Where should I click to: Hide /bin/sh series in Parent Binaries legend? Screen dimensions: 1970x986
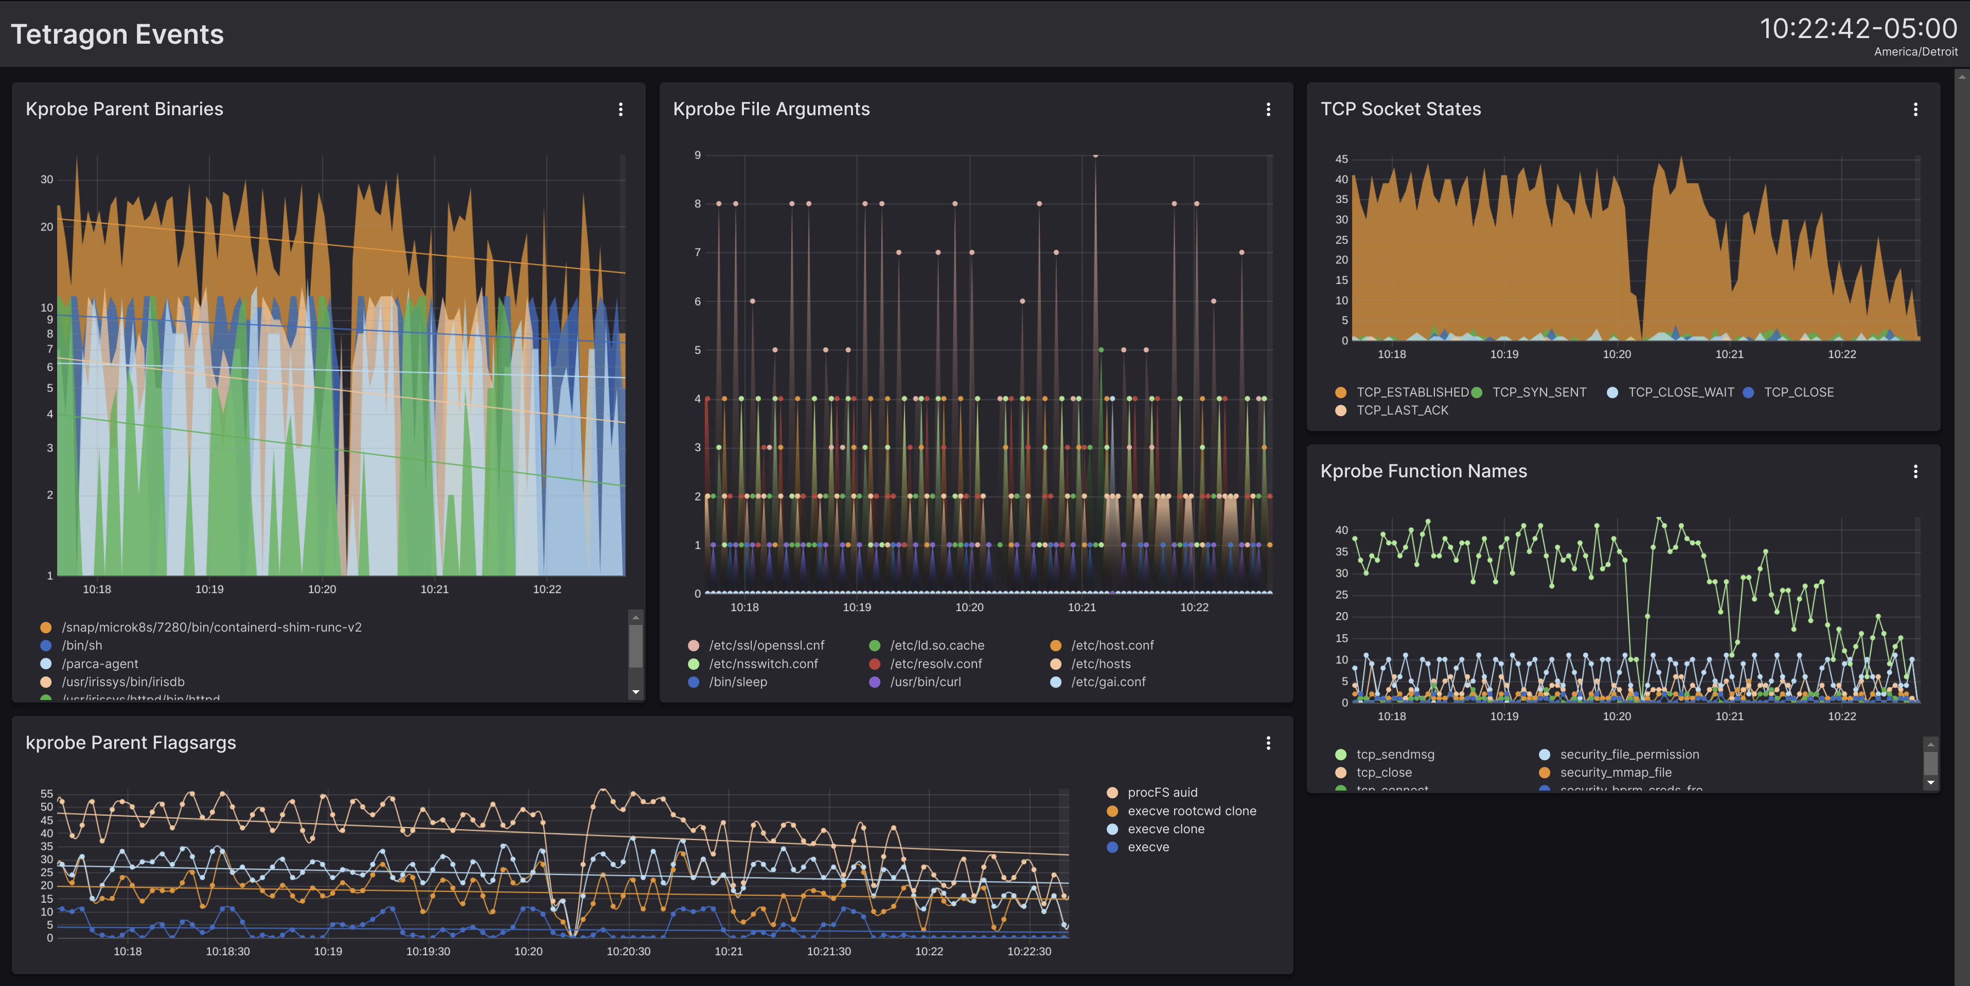[x=82, y=645]
